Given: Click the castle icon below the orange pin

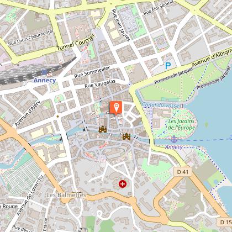Looking at the screenshot, I should point(103,129).
